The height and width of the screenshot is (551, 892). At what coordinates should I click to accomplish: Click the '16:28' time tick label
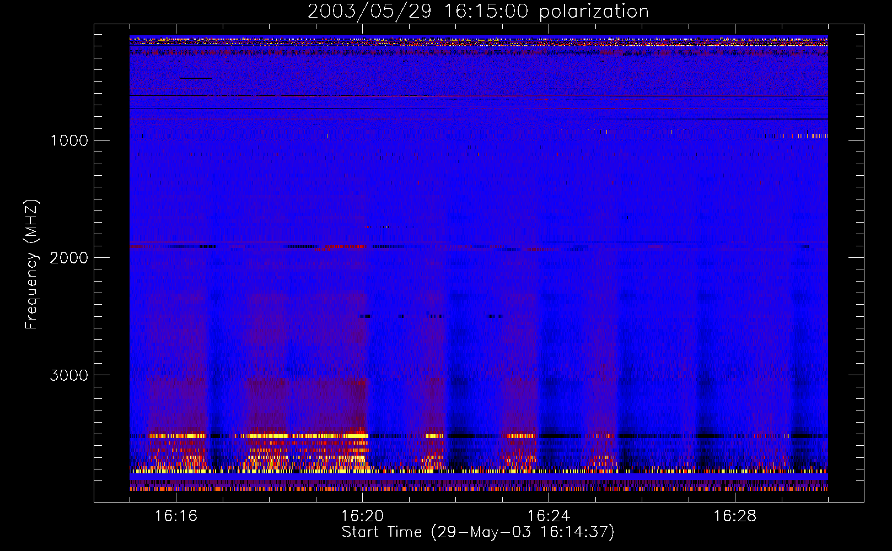pyautogui.click(x=735, y=516)
